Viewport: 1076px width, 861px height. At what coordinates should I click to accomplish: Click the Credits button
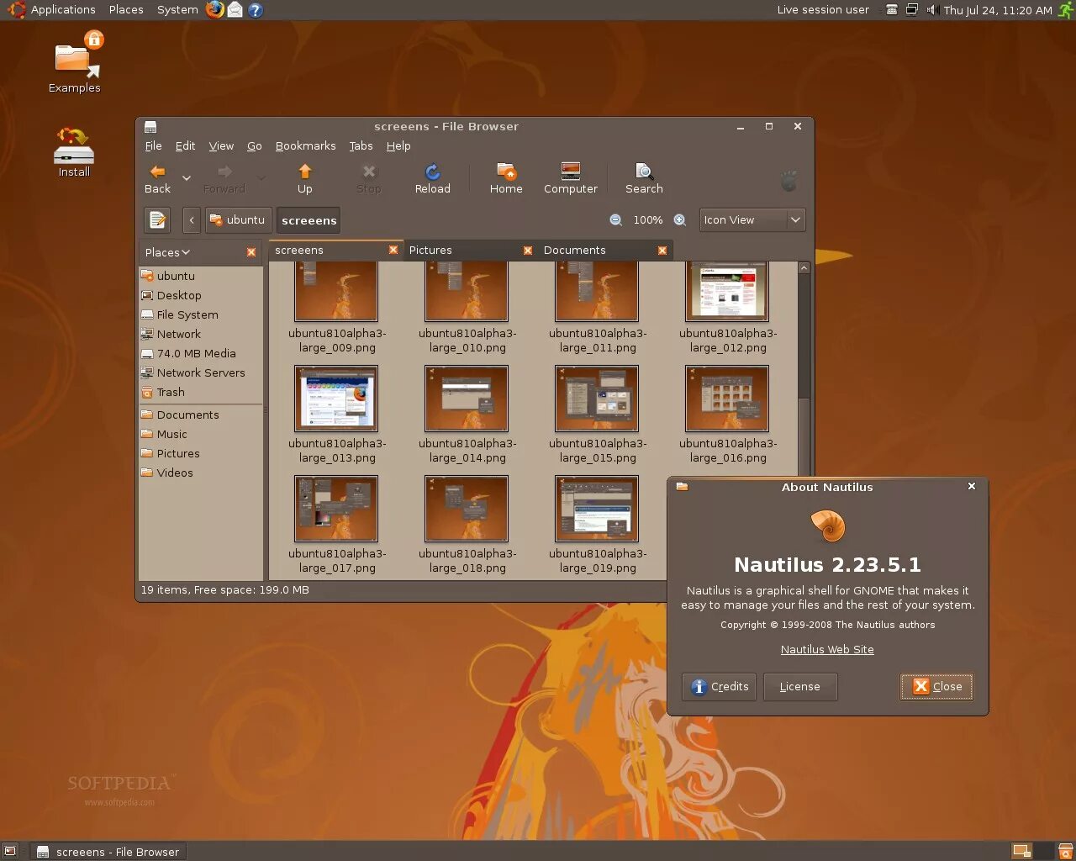(720, 687)
